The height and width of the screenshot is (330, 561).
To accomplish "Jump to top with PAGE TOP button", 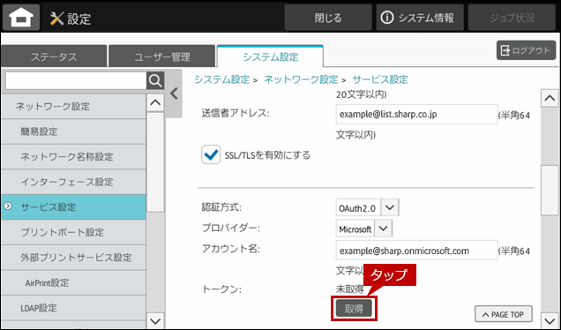I will 504,314.
